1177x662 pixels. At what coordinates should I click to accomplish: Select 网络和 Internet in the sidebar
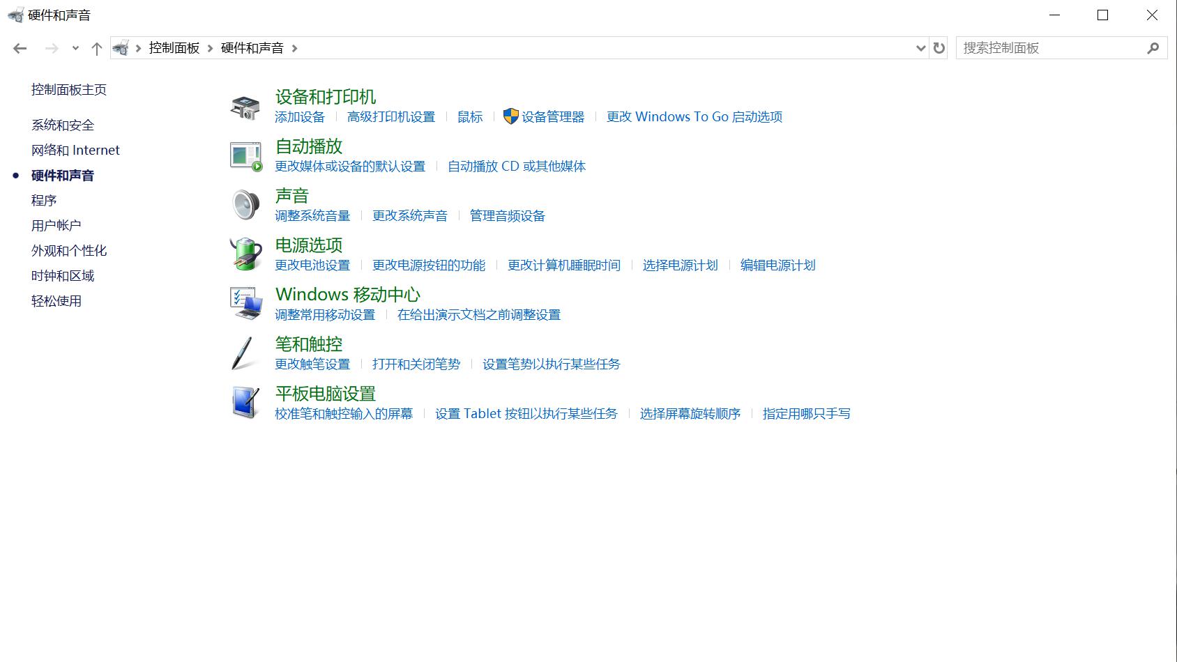pyautogui.click(x=75, y=151)
